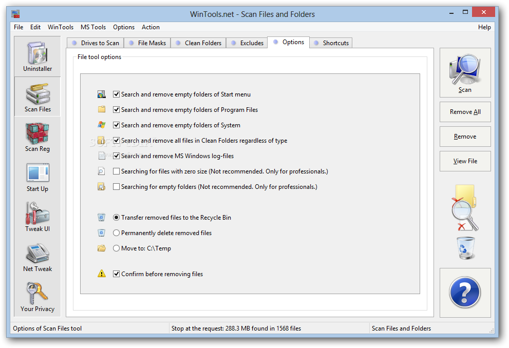This screenshot has width=509, height=348.
Task: Open the MS Tools menu
Action: click(x=93, y=27)
